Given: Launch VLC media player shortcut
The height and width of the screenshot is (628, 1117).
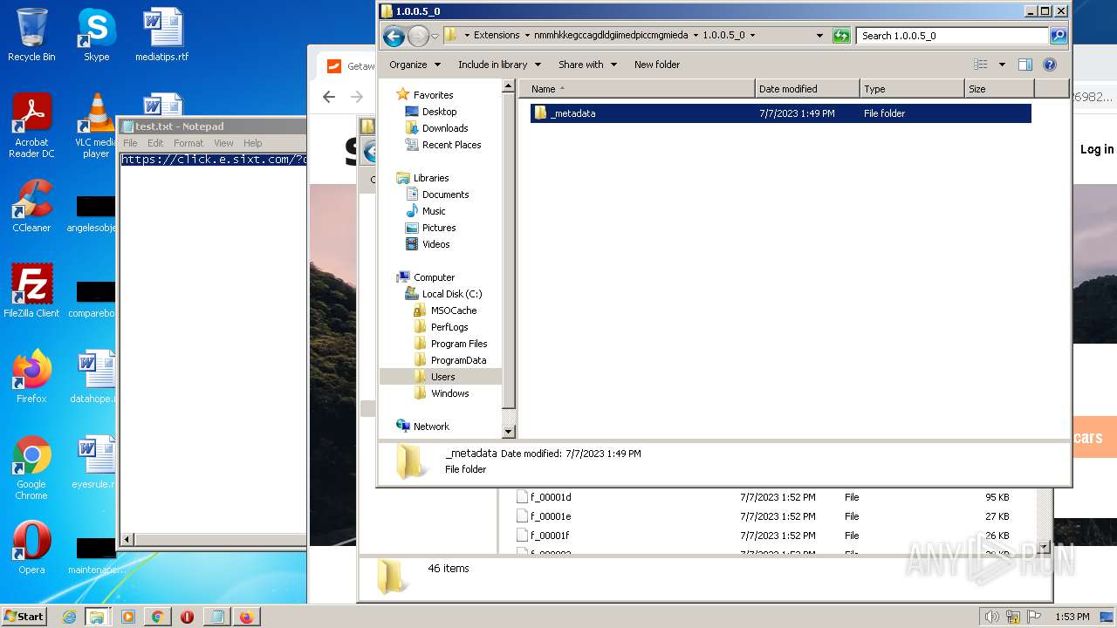Looking at the screenshot, I should [96, 126].
